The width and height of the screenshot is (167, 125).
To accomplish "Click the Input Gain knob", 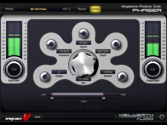I will (x=14, y=69).
